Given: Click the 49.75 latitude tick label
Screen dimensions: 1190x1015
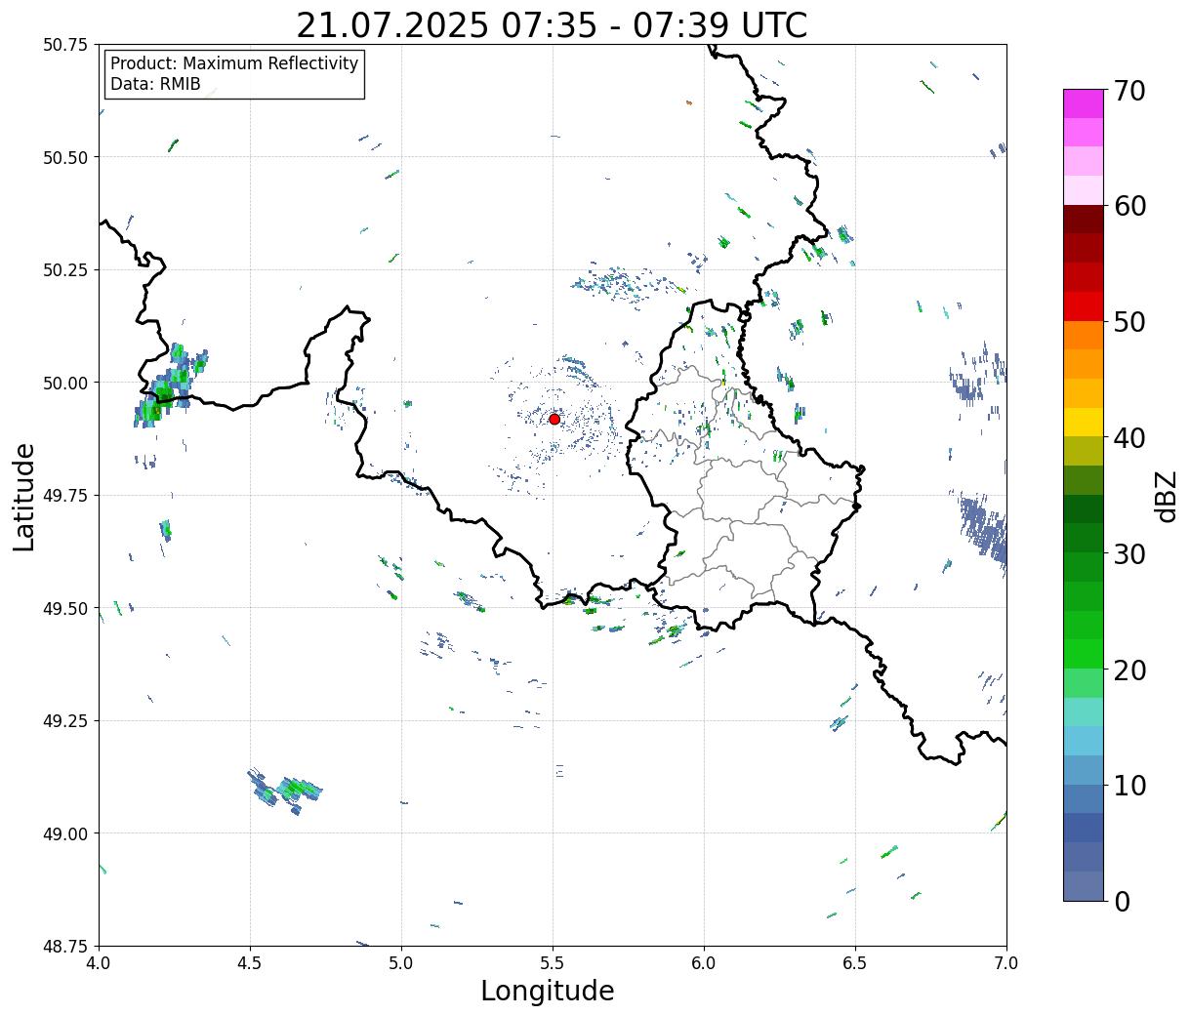Looking at the screenshot, I should click(65, 496).
